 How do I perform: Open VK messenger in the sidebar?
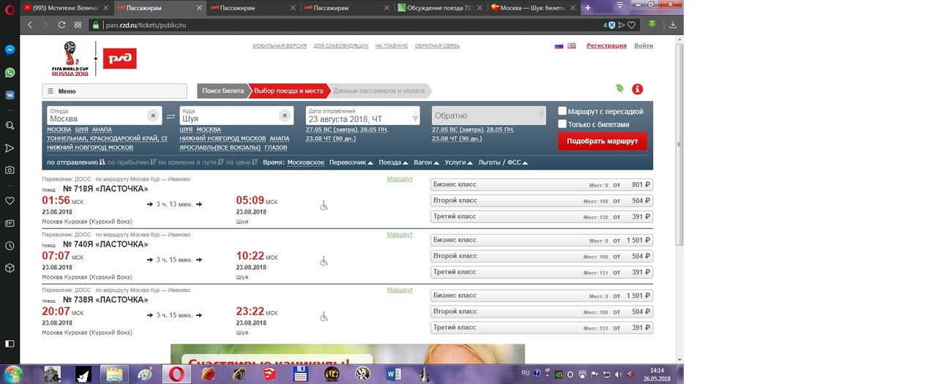pyautogui.click(x=10, y=94)
